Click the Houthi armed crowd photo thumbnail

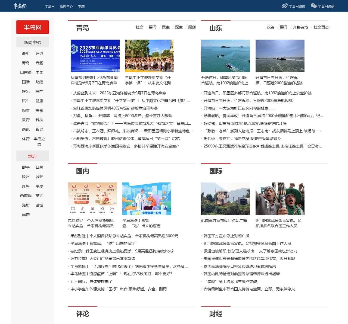pyautogui.click(x=280, y=199)
